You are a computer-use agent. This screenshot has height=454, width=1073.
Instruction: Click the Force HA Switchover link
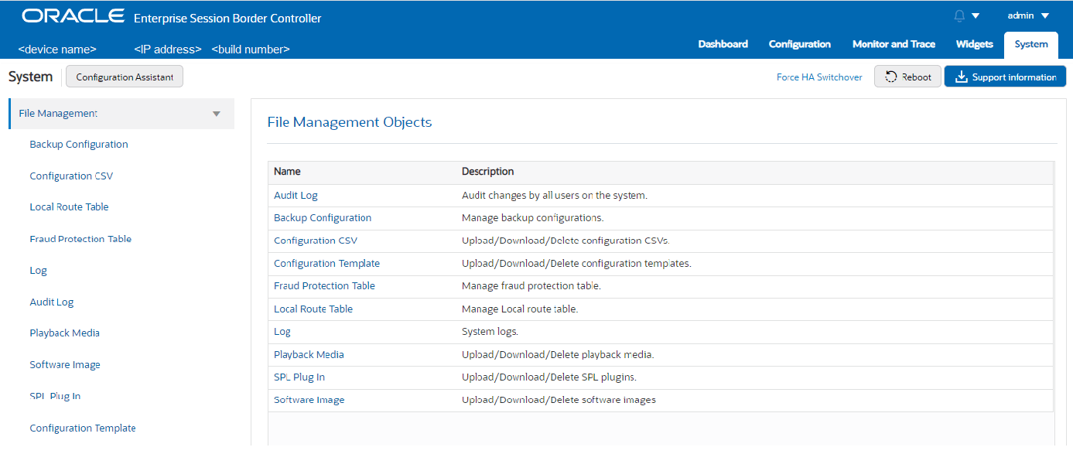tap(819, 77)
